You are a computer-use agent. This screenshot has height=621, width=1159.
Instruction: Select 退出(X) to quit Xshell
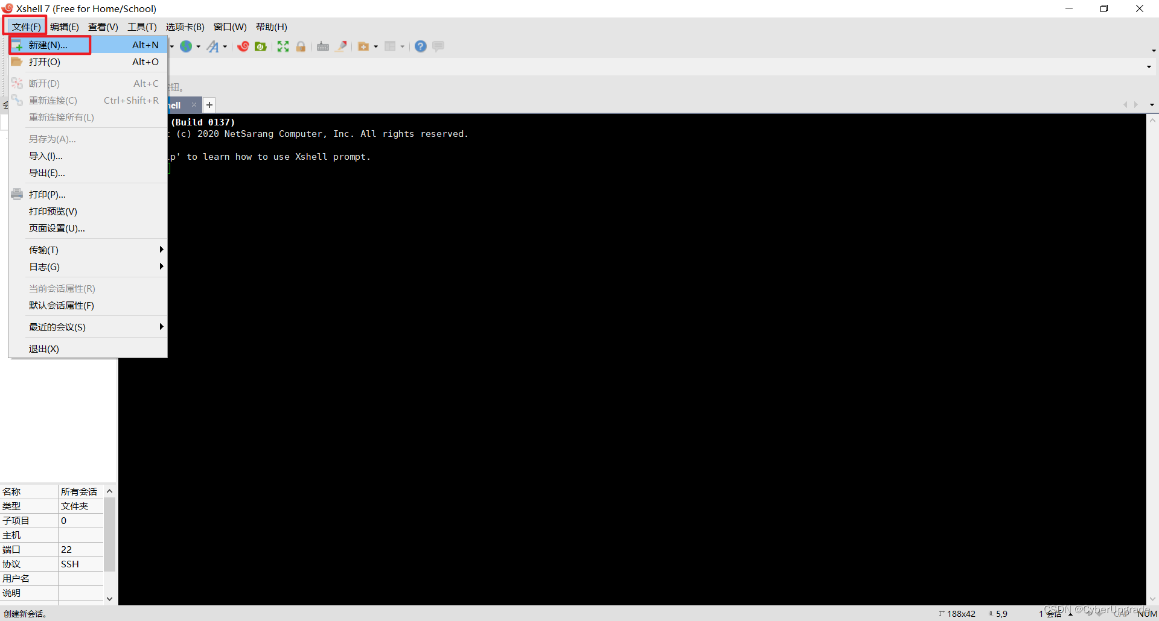(88, 348)
